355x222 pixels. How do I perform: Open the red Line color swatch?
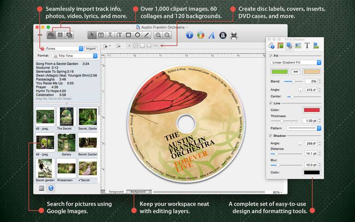tap(312, 110)
